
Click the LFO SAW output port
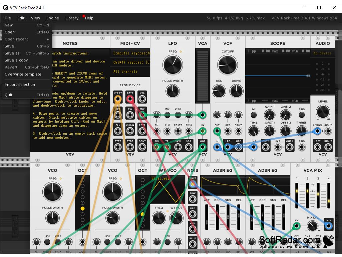[x=178, y=147]
